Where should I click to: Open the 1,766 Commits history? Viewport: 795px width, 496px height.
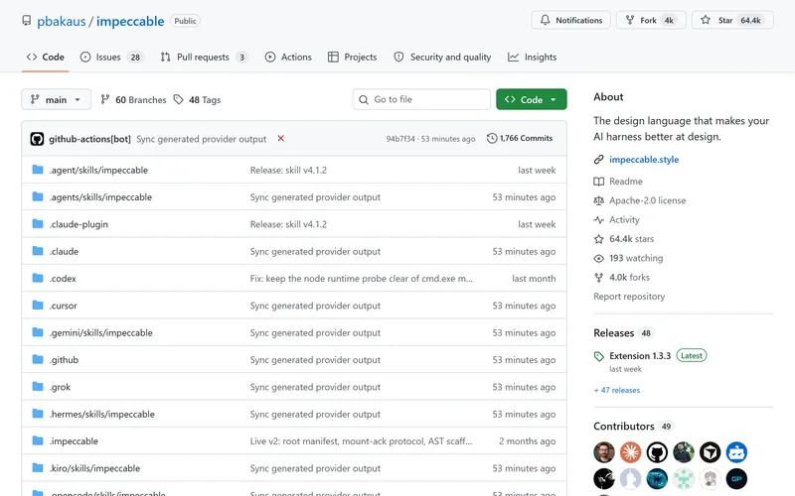click(520, 138)
